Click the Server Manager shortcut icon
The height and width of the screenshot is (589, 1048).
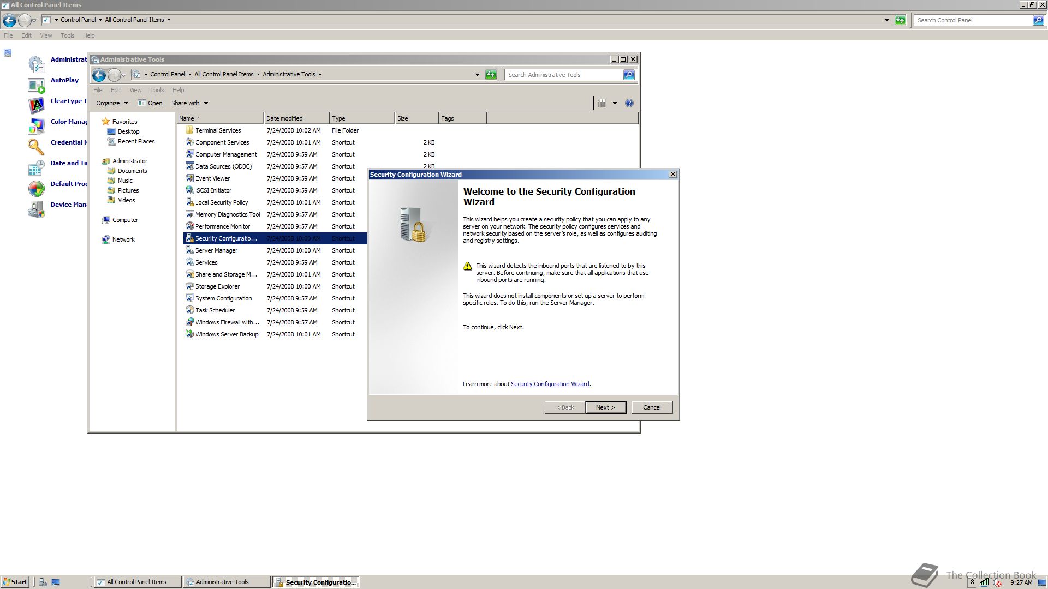(x=189, y=250)
